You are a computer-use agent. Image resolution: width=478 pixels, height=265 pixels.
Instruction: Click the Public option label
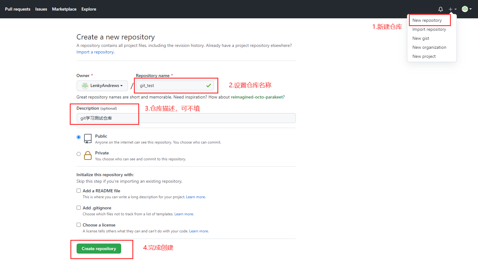(x=101, y=136)
